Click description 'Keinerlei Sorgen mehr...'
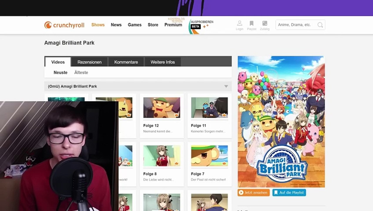Viewport: 373px width, 211px height. pos(208,131)
